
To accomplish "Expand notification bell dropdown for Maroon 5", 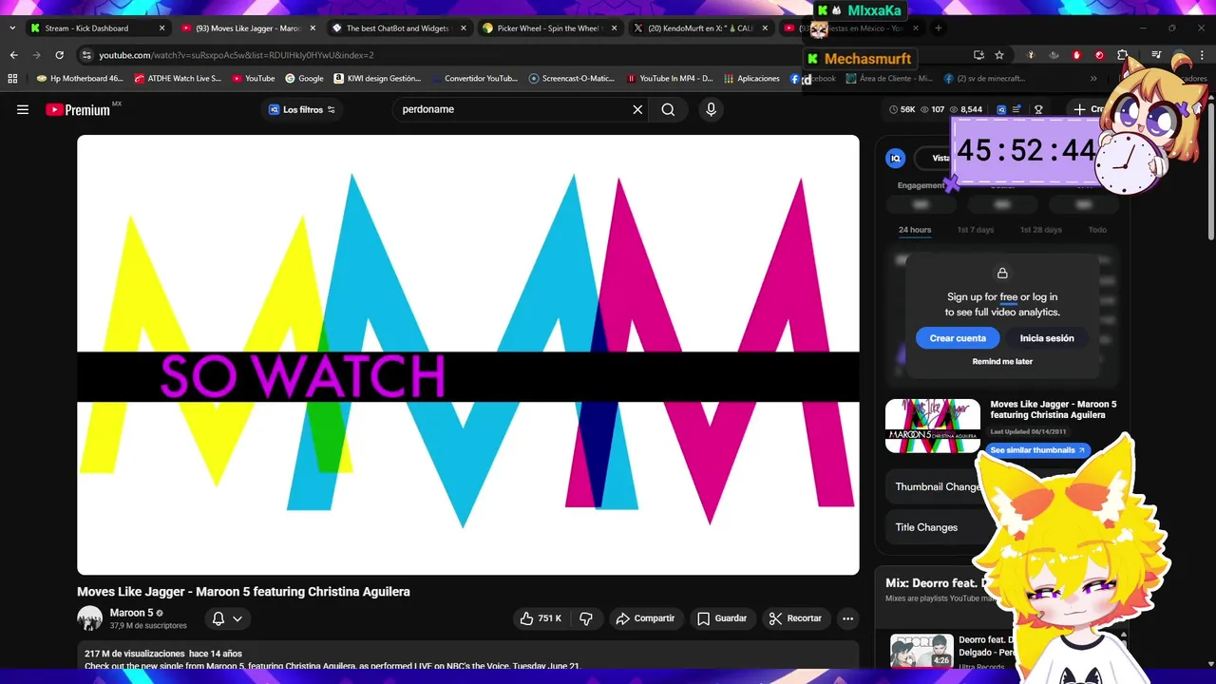I will point(227,618).
